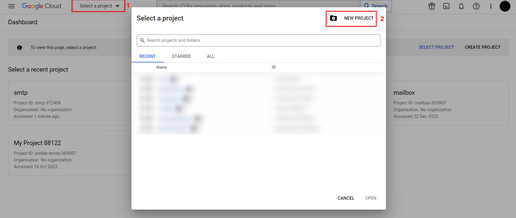Click the top Search button

click(376, 6)
